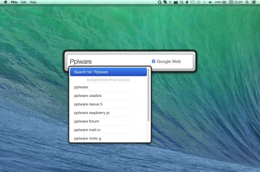Choose the "pplware forum" suggestion

click(x=108, y=121)
